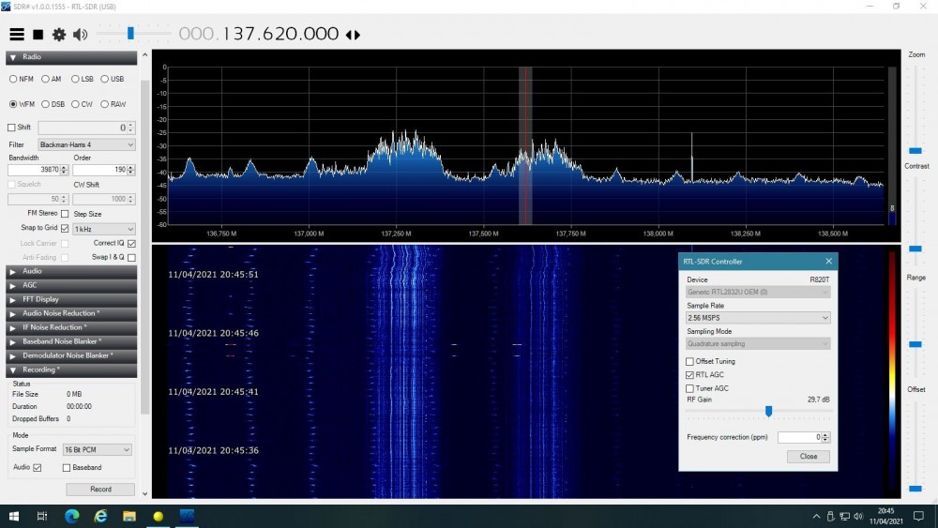
Task: Close the RTL-SDR Controller dialog with X
Action: (828, 262)
